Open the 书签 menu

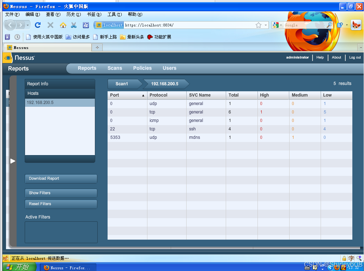pyautogui.click(x=94, y=14)
